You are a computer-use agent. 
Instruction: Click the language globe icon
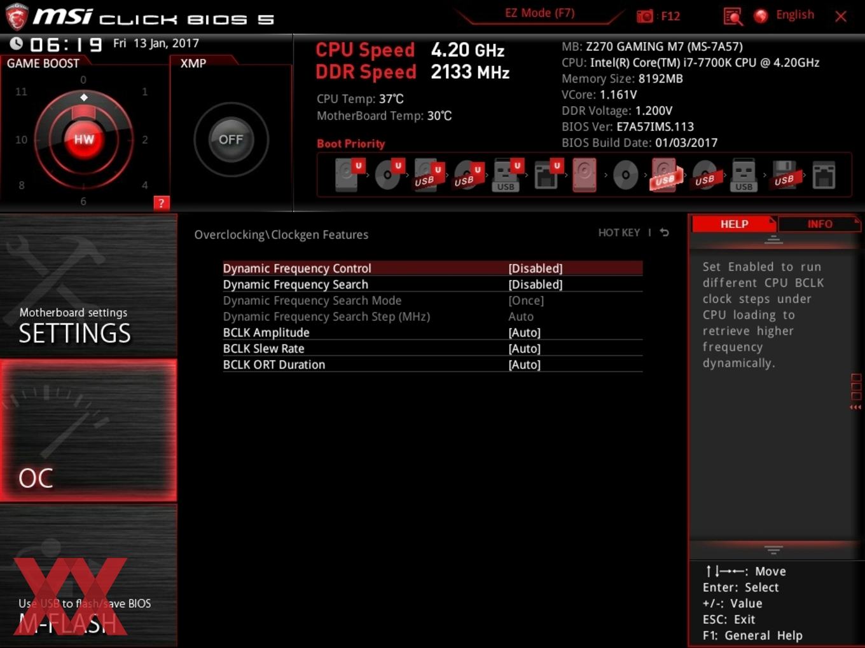(761, 16)
